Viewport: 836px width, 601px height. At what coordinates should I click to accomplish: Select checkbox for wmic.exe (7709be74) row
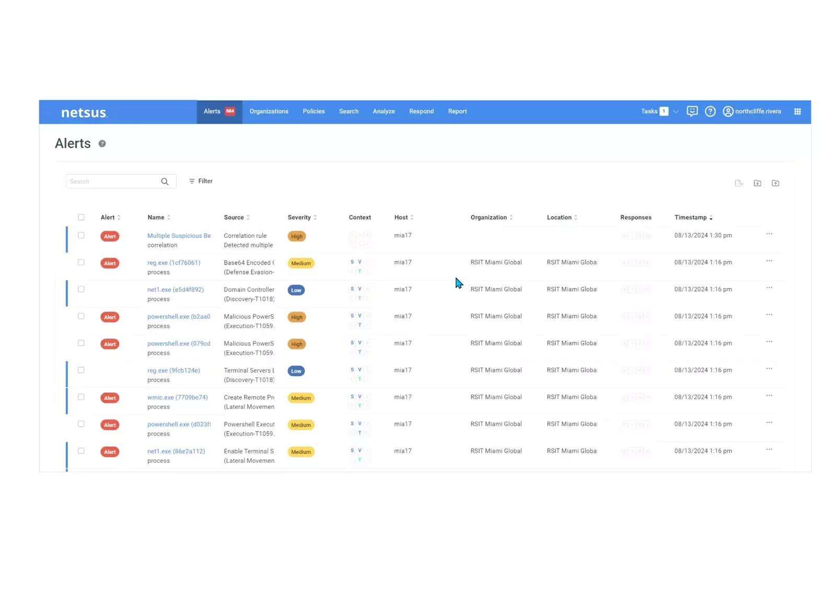tap(81, 397)
